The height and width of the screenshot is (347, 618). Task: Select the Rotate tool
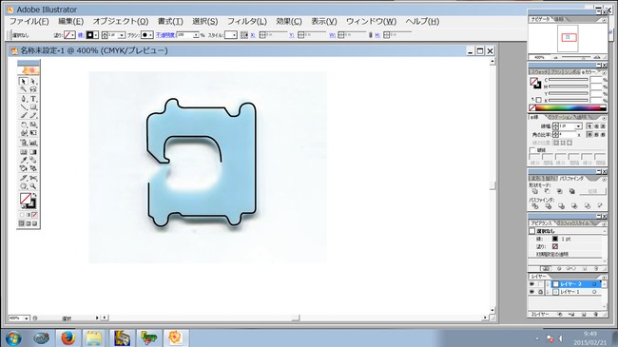(23, 125)
